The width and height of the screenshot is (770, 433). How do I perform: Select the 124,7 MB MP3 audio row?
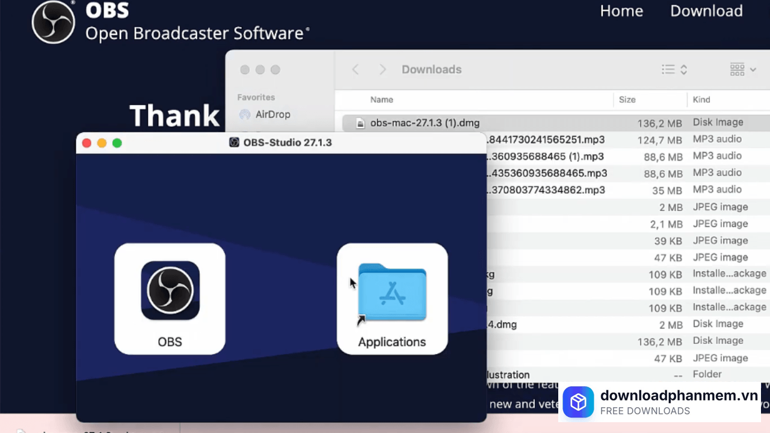[628, 140]
